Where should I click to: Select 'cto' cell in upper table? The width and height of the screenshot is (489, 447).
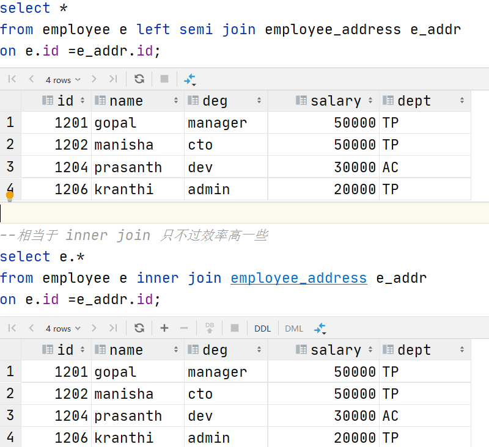226,145
